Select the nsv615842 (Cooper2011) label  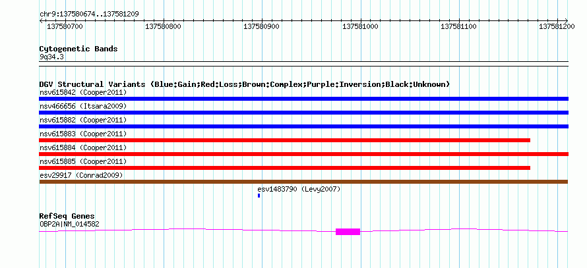click(83, 92)
